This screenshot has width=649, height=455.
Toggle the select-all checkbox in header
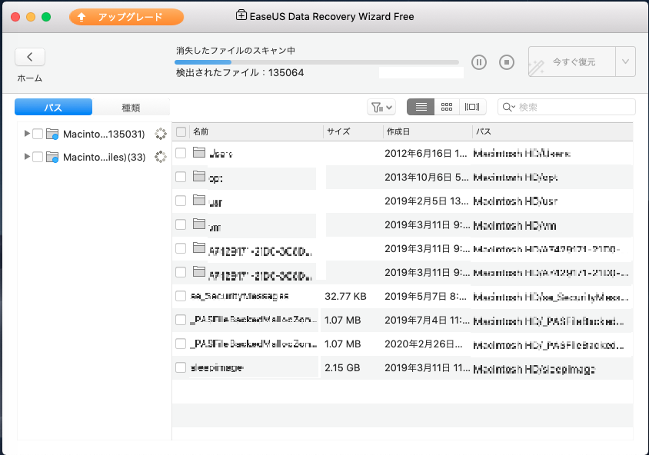point(181,132)
